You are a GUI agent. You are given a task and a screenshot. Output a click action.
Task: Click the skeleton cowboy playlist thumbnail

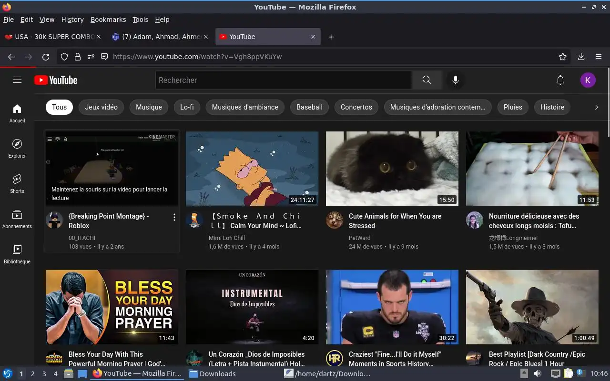pos(532,307)
